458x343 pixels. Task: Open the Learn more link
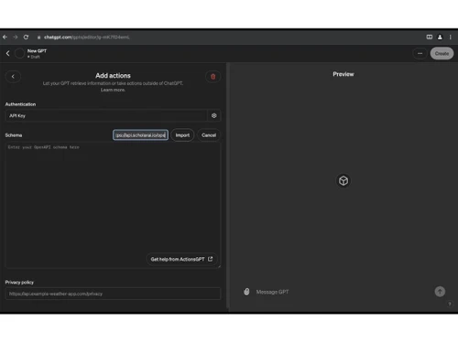pos(113,90)
